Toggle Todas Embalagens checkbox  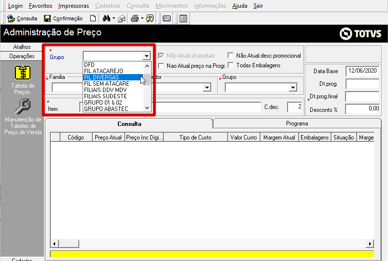coord(230,65)
